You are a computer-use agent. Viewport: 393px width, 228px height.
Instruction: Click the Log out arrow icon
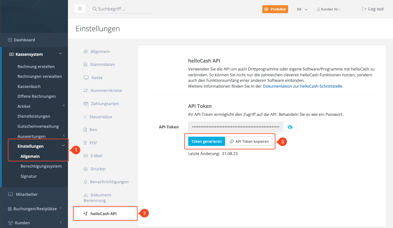(364, 9)
